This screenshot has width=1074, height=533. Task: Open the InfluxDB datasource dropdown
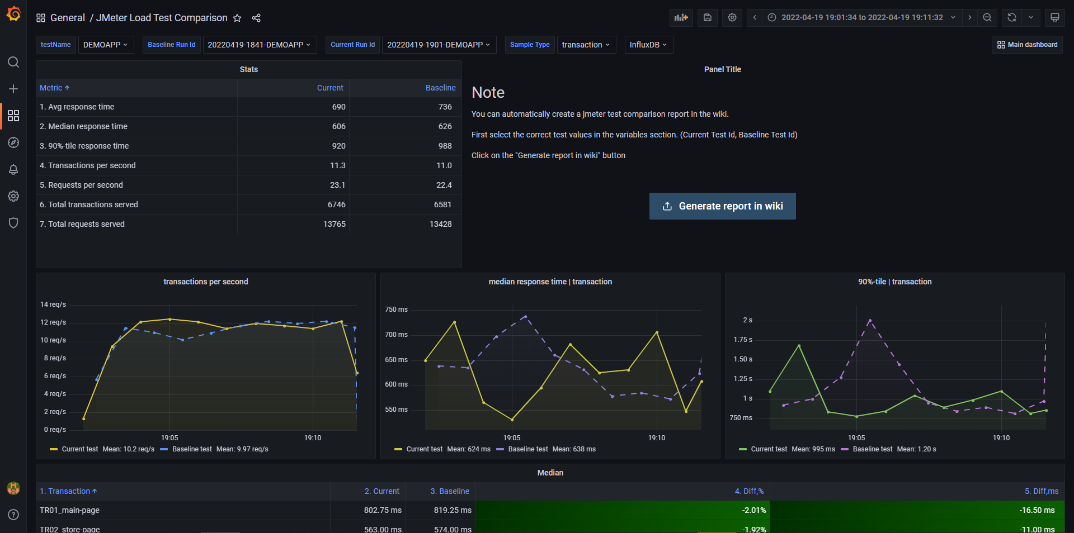(x=648, y=45)
